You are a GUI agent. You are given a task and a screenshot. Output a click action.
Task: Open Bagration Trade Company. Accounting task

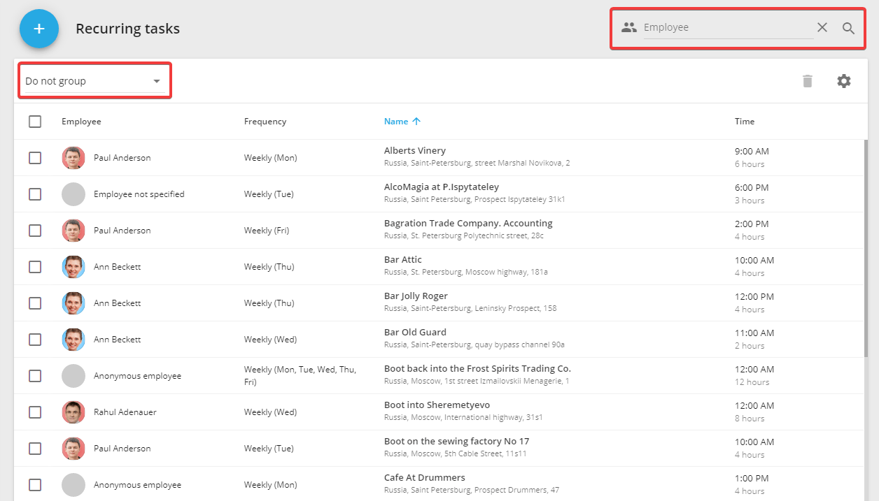click(x=467, y=224)
